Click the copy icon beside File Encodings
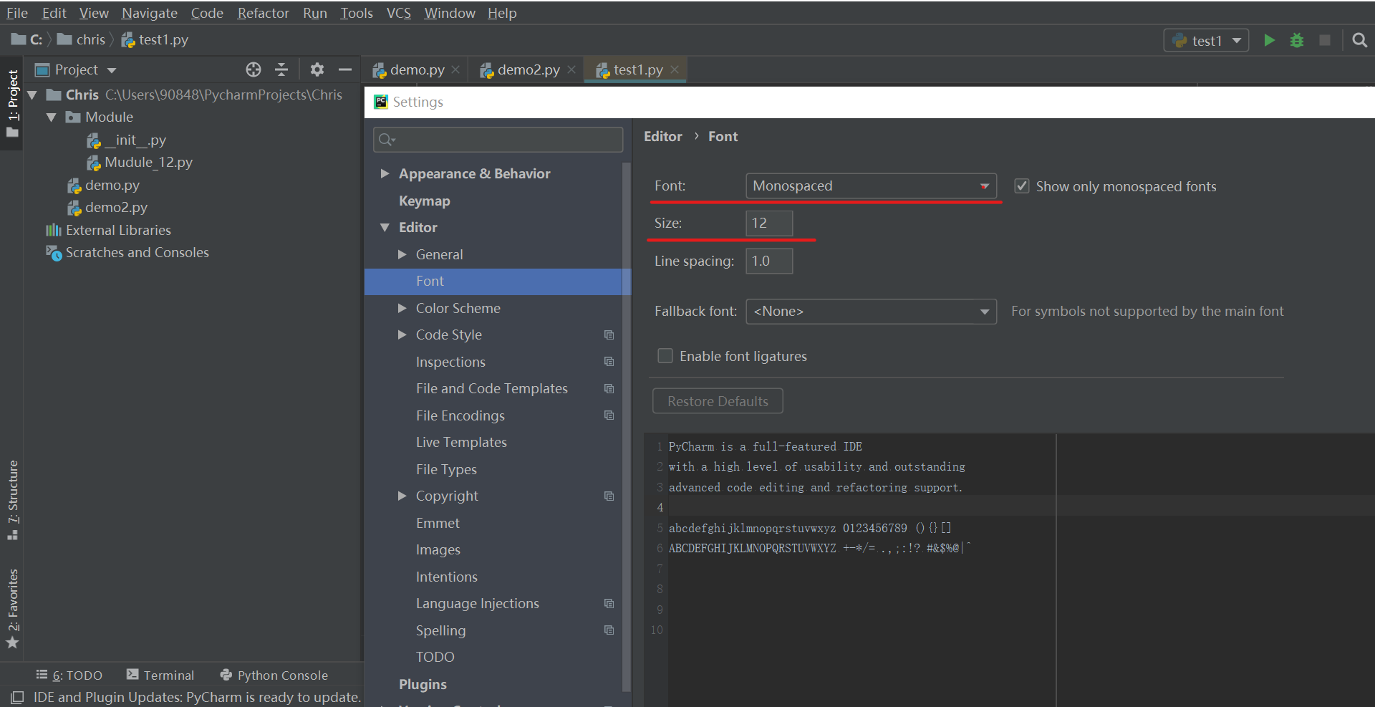Image resolution: width=1375 pixels, height=707 pixels. [x=609, y=415]
